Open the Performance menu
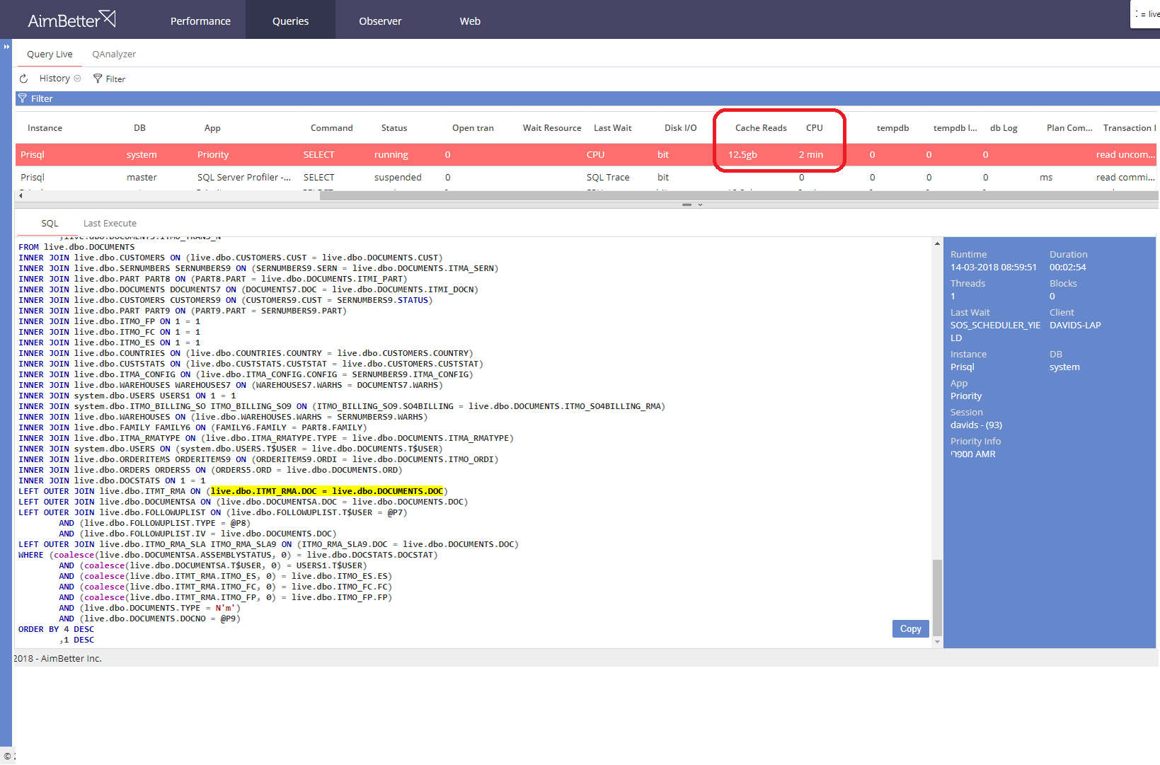 pyautogui.click(x=200, y=21)
